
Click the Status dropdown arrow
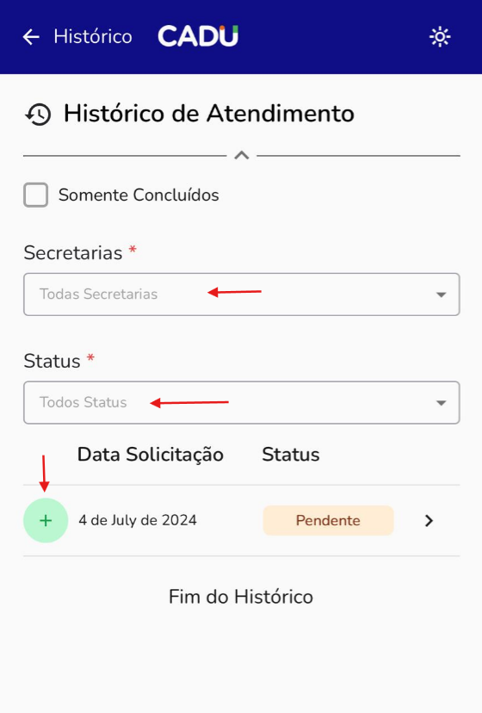(x=441, y=403)
